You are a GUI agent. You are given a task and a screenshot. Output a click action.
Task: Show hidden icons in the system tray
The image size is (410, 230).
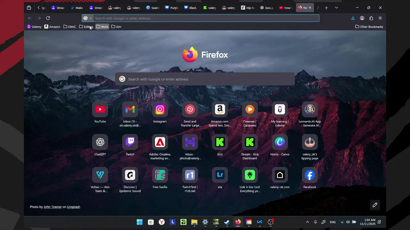307,222
